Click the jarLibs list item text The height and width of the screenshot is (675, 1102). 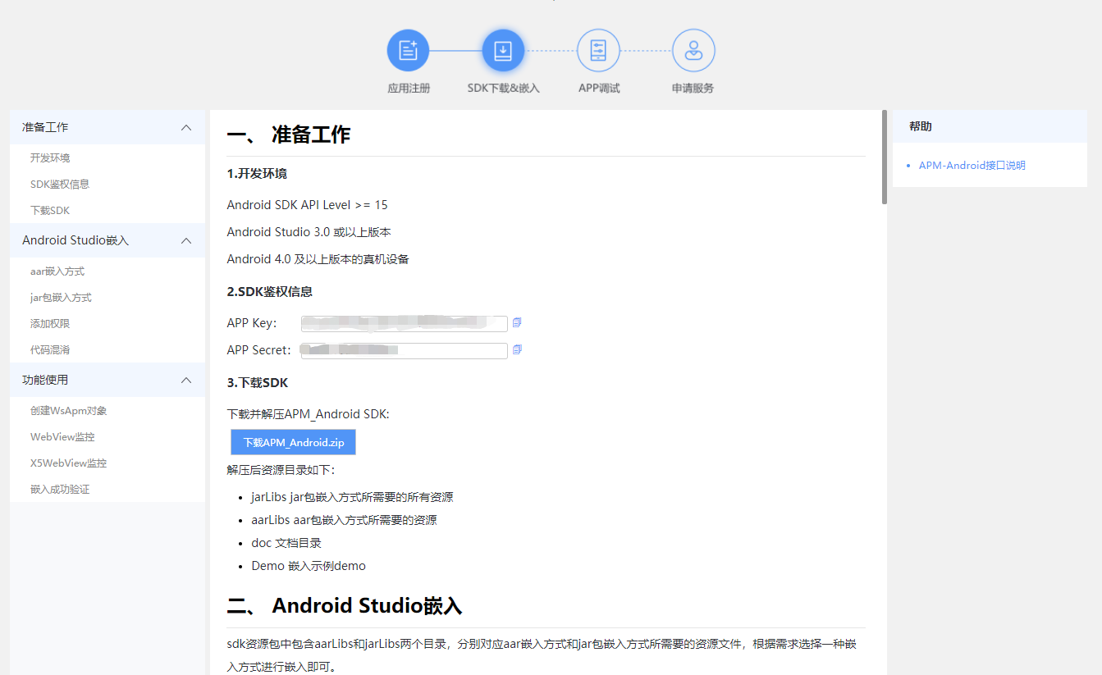click(352, 497)
